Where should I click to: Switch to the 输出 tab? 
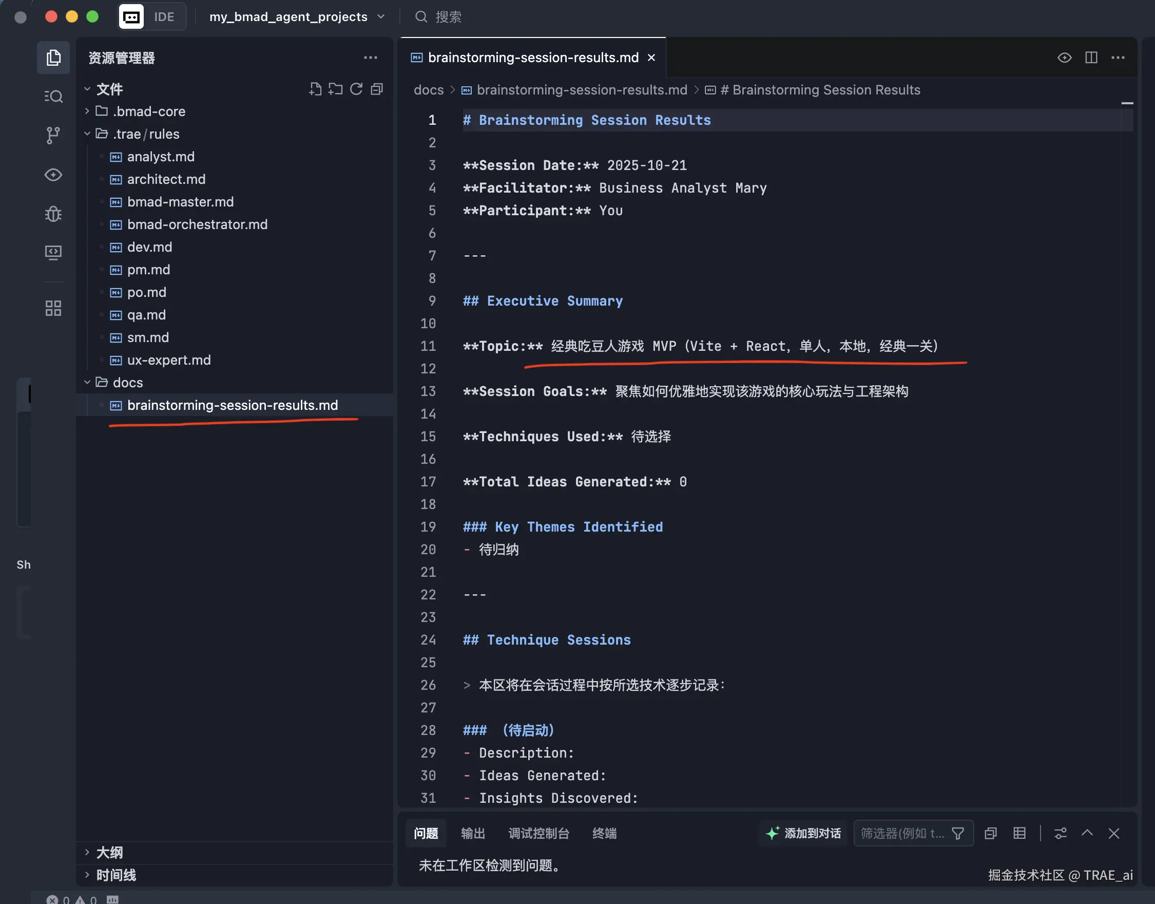click(472, 833)
